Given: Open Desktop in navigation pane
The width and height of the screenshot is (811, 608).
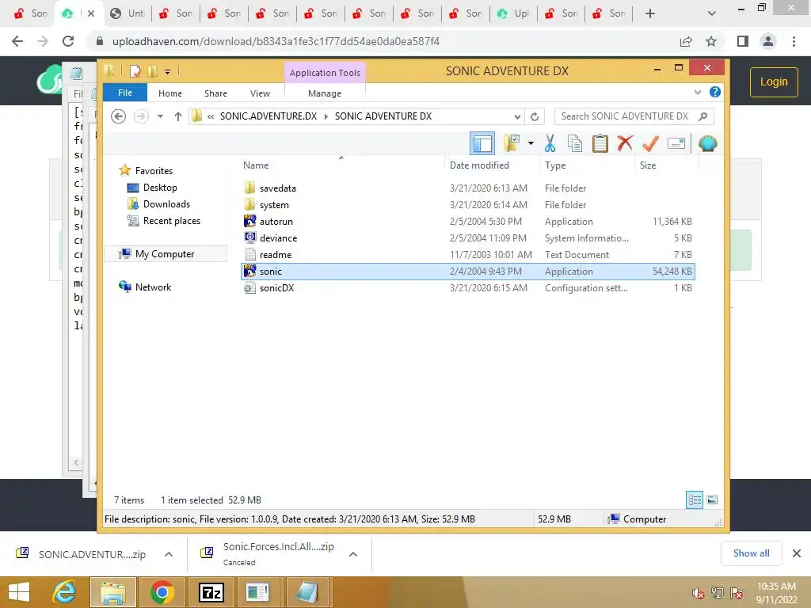Looking at the screenshot, I should coord(160,187).
